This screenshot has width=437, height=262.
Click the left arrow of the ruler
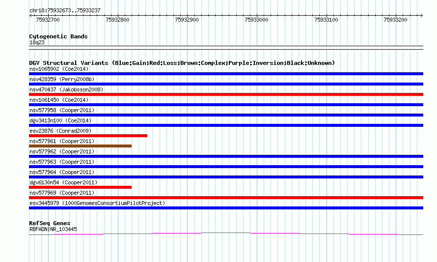click(30, 16)
